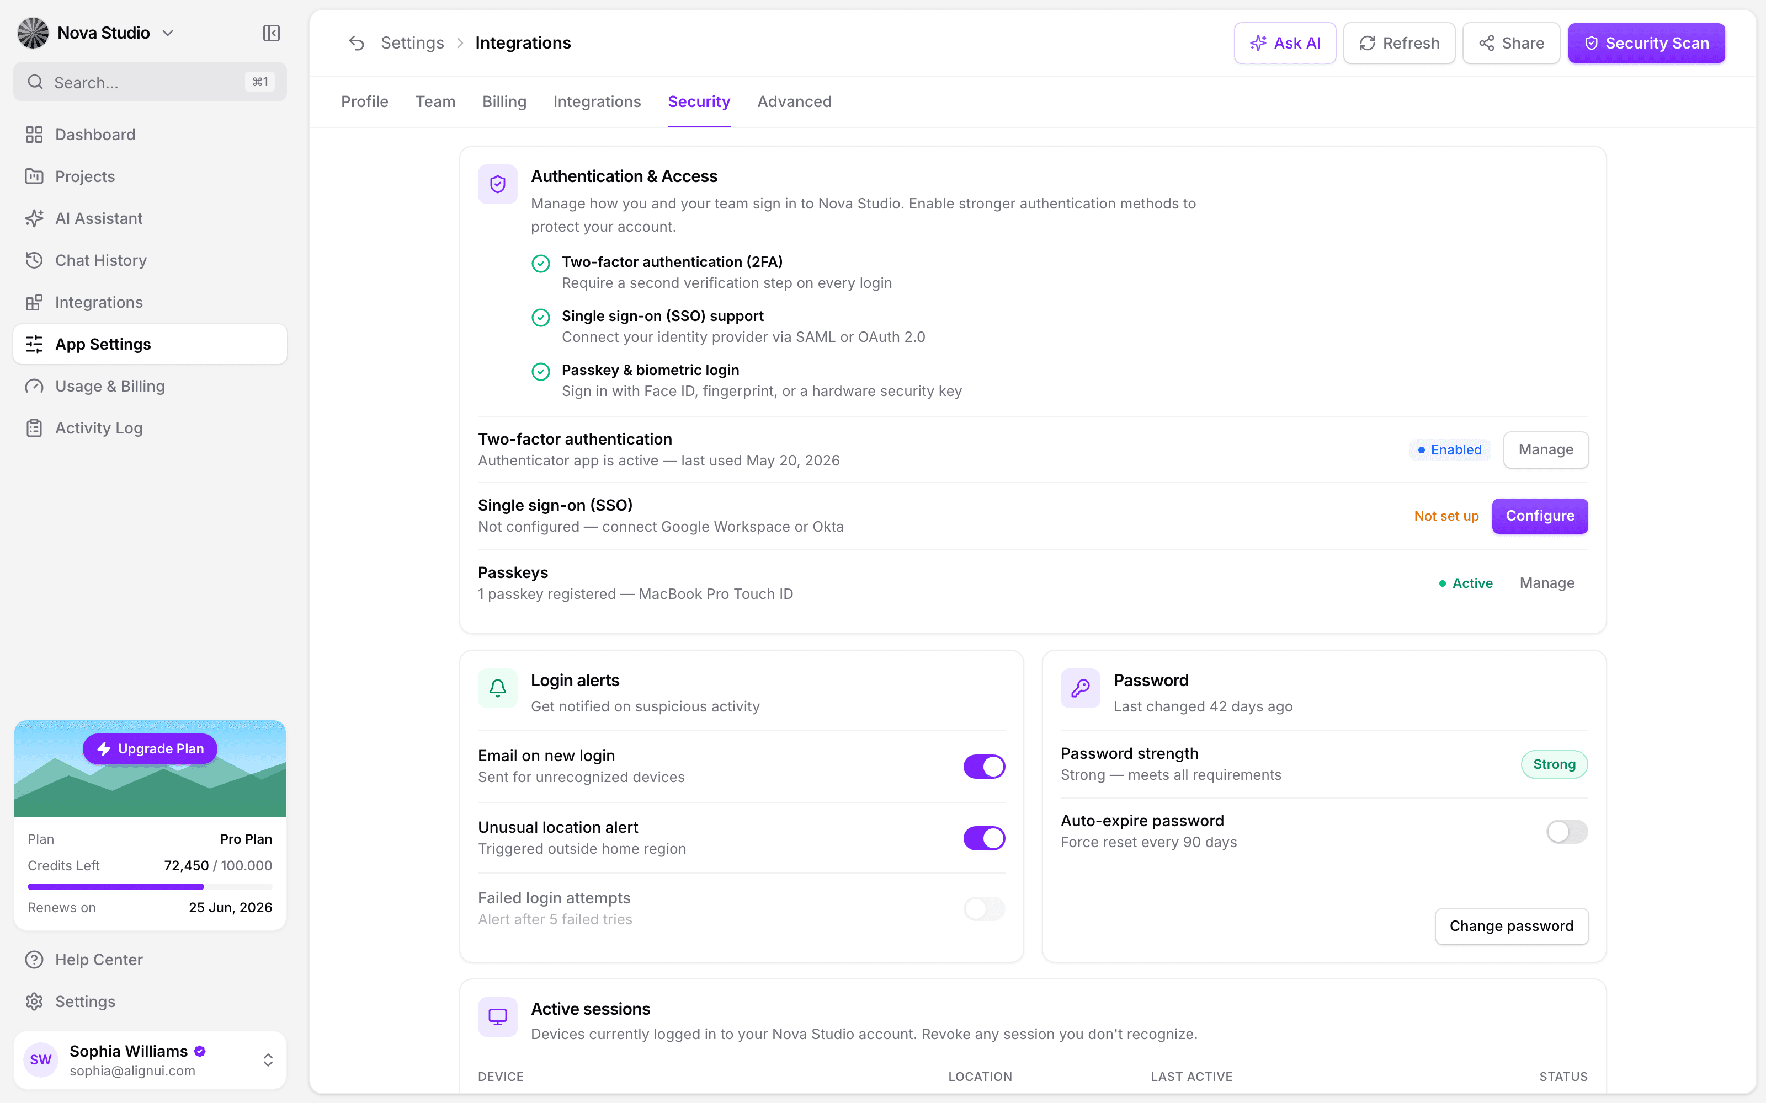Toggle Email on new login switch
This screenshot has height=1103, width=1766.
pos(983,766)
